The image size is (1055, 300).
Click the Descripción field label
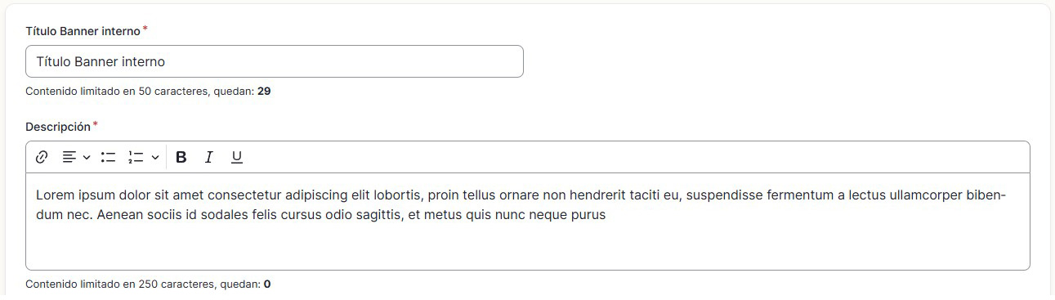click(58, 127)
